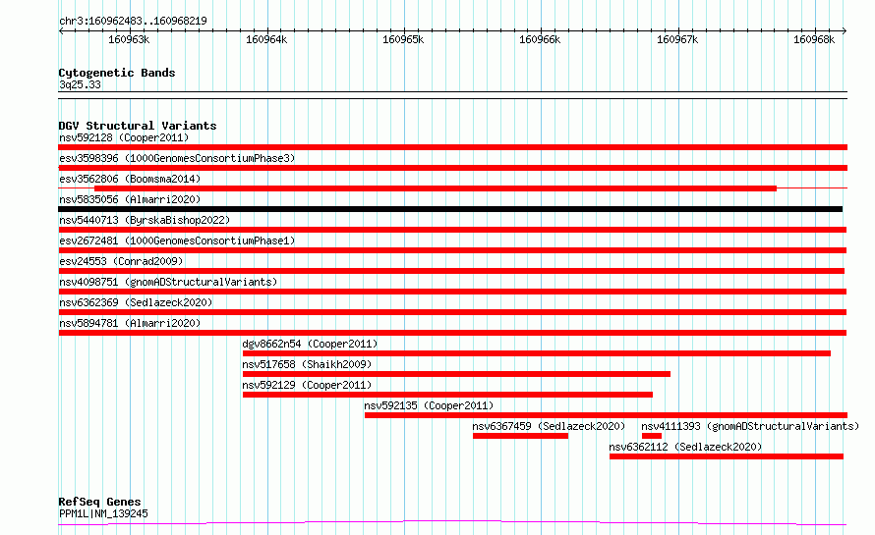Click the 160967k ruler label

tap(677, 39)
